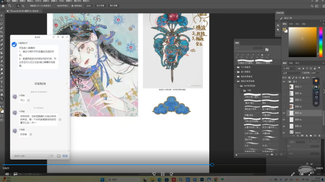This screenshot has height=182, width=325.
Task: Switch to the 渐变 Gradients tab
Action: point(297,24)
